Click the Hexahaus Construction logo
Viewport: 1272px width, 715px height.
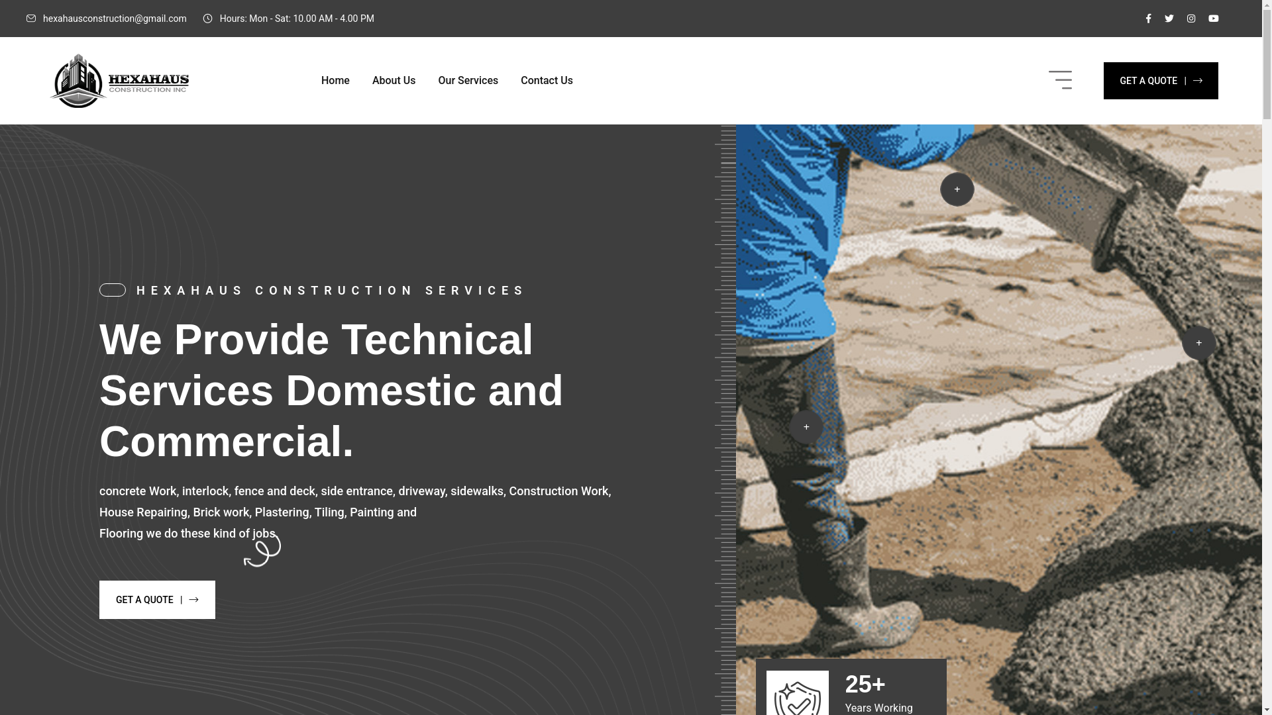(119, 81)
